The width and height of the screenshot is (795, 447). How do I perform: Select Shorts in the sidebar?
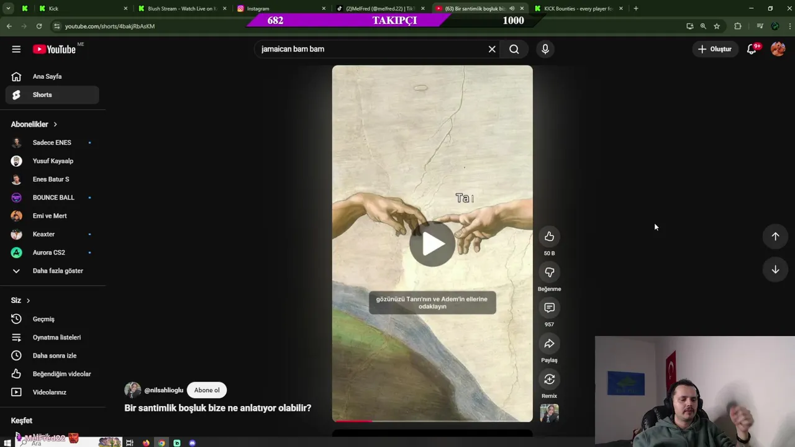coord(52,95)
